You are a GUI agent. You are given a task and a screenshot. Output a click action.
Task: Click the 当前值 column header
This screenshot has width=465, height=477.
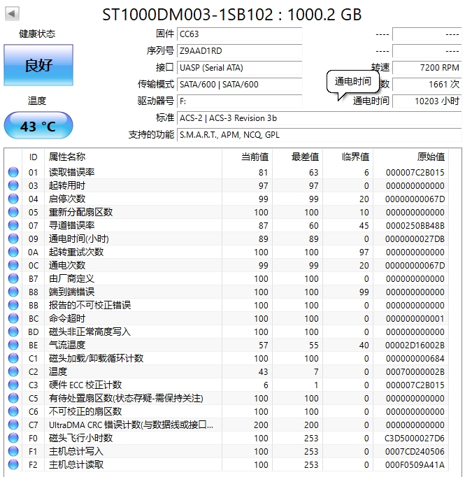(248, 157)
